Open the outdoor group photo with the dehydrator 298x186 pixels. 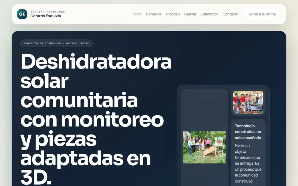(204, 147)
